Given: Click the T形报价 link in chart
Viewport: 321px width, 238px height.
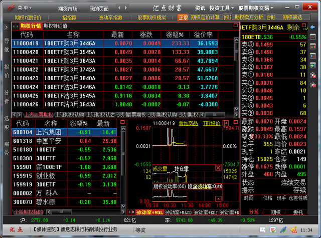Looking at the screenshot, I should pos(211,123).
